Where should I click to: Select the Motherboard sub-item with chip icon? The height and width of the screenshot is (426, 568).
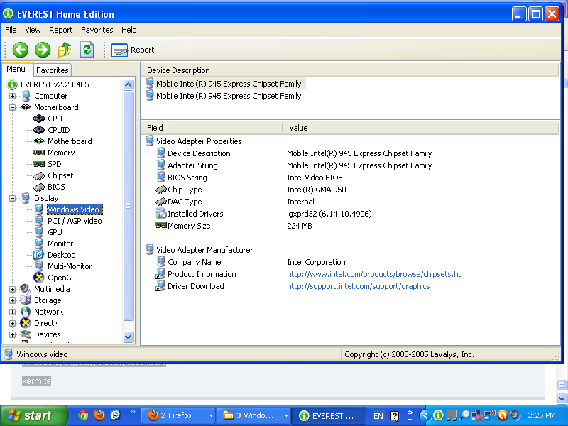point(70,141)
